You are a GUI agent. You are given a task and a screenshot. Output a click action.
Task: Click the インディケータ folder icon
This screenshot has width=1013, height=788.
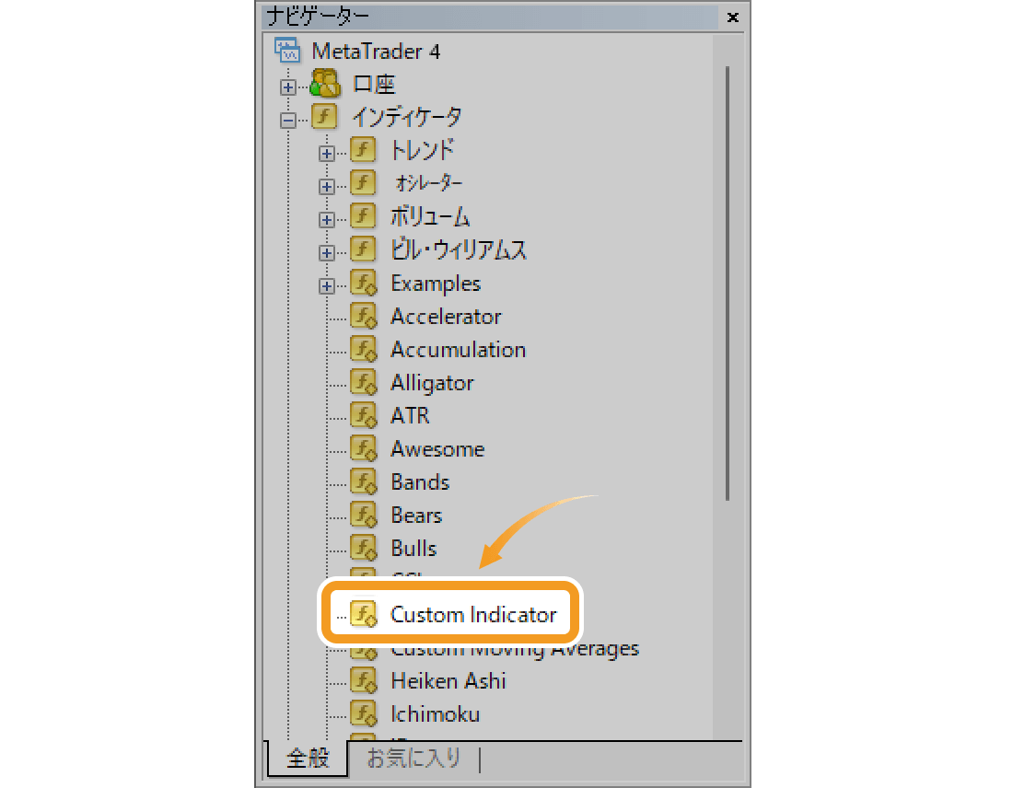pyautogui.click(x=324, y=117)
